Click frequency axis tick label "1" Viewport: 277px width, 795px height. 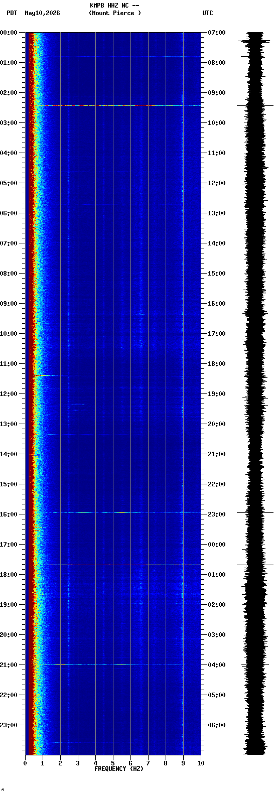43,763
